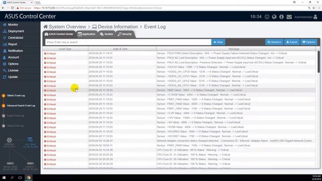322x181 pixels.
Task: Select the PSU1 AC Lost event message
Action: pos(231,62)
